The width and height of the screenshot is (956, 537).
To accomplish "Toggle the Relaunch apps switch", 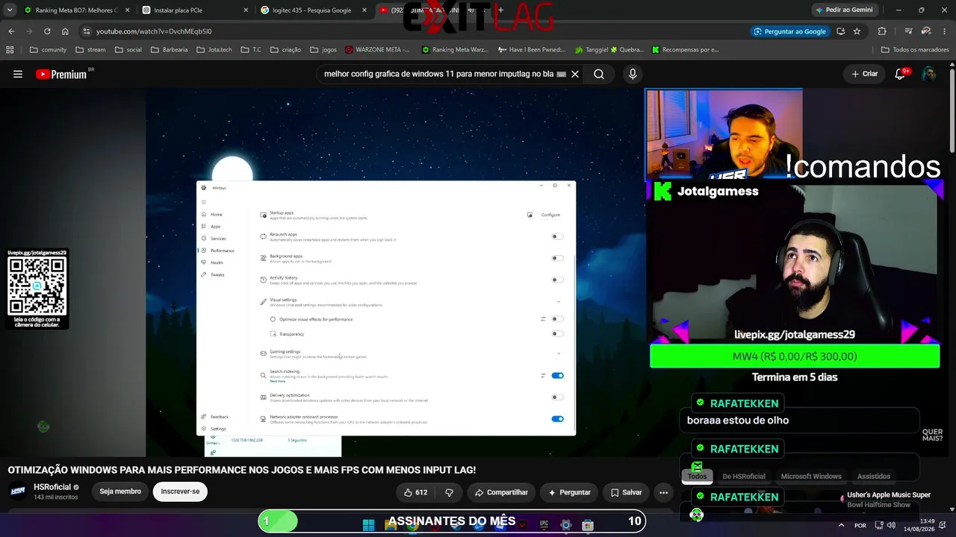I will [557, 236].
